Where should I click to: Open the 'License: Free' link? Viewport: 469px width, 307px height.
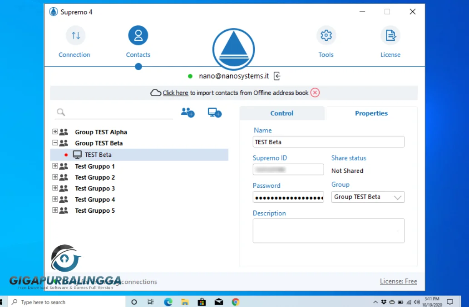(399, 281)
